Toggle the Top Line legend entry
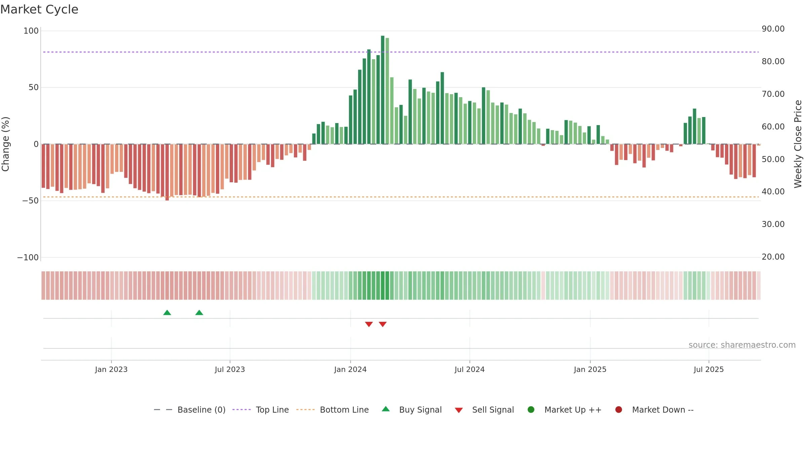This screenshot has height=454, width=807. [261, 410]
